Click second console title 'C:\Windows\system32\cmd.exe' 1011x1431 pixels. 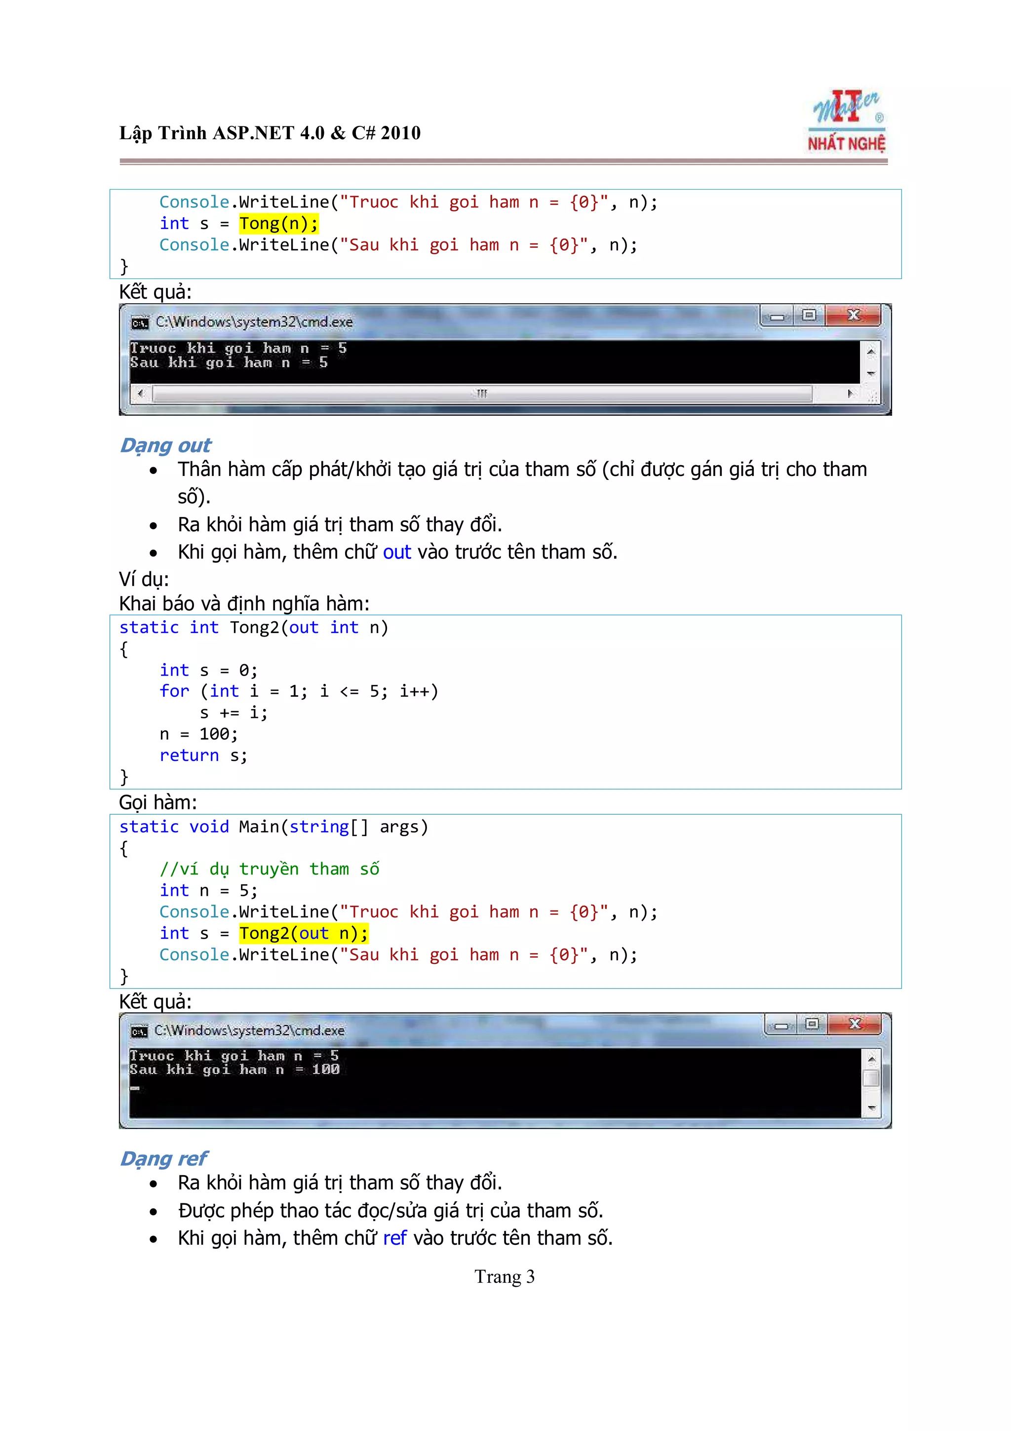(x=249, y=1030)
